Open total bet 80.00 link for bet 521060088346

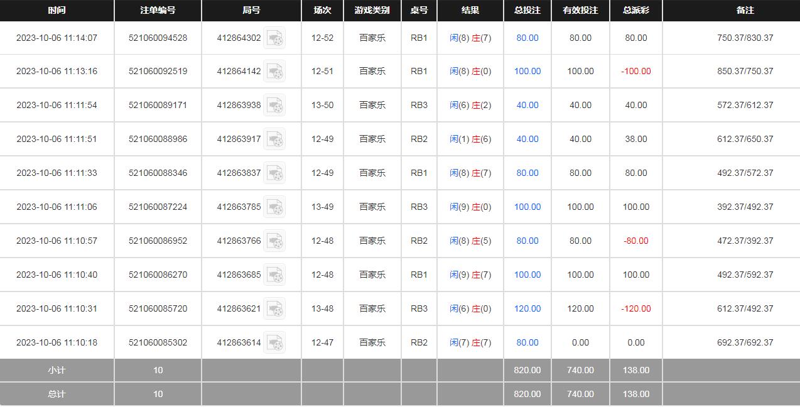(527, 173)
